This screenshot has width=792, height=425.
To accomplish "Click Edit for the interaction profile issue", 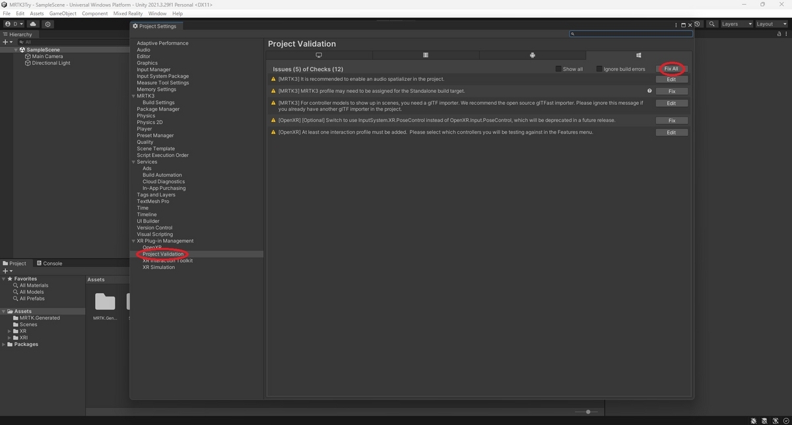I will [x=672, y=132].
